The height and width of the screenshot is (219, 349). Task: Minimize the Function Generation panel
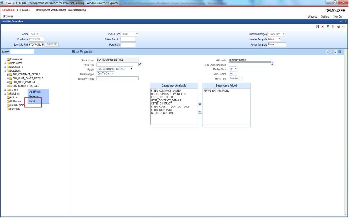pos(341,21)
